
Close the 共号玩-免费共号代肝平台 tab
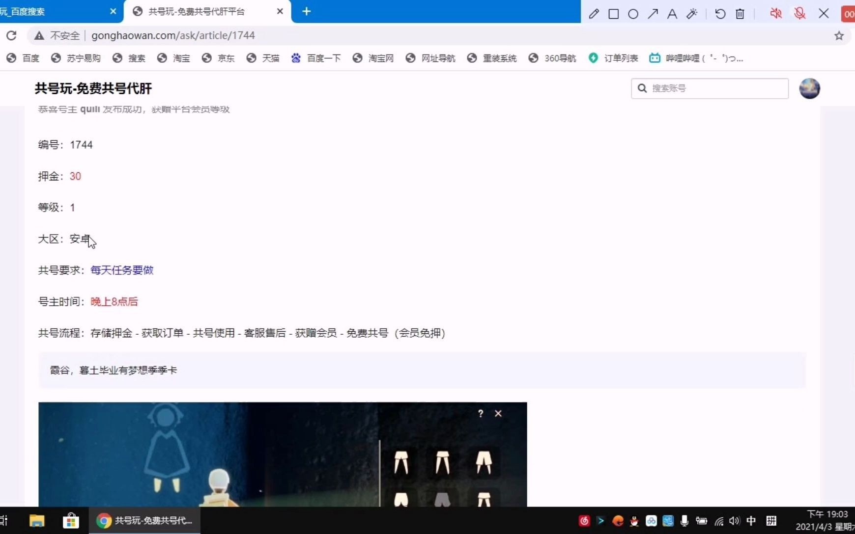pyautogui.click(x=280, y=11)
